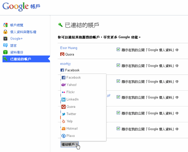Choose Hotmail from the link account menu

83,129
